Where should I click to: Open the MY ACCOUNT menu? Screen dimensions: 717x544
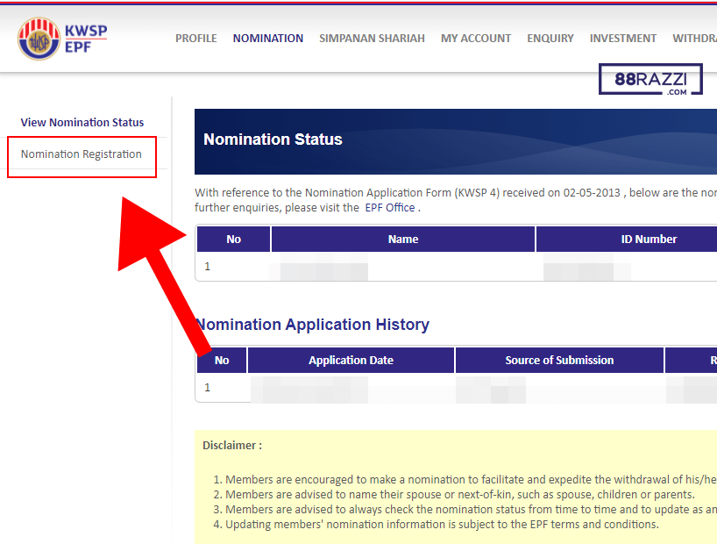point(475,39)
